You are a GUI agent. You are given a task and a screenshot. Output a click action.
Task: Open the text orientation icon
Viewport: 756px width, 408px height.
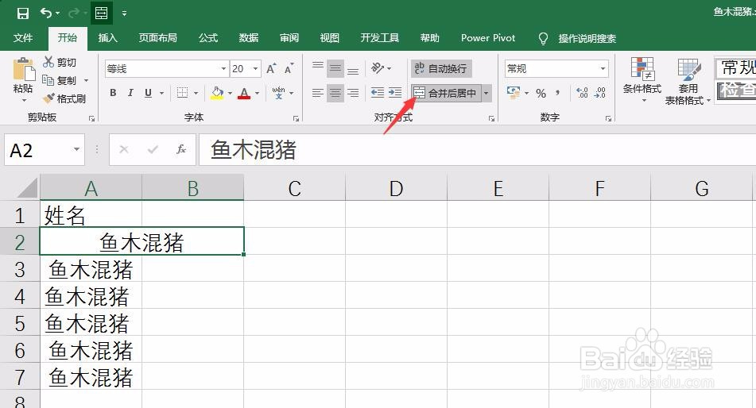[378, 68]
